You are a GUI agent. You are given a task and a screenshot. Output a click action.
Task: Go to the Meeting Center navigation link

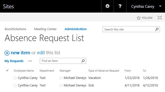click(x=45, y=29)
